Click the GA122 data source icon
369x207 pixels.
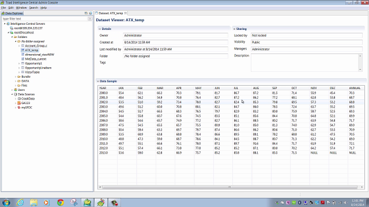(x=19, y=103)
